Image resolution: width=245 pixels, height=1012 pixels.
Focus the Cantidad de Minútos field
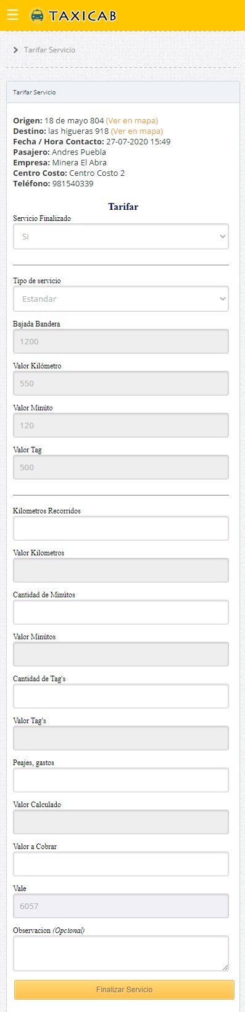point(121,612)
